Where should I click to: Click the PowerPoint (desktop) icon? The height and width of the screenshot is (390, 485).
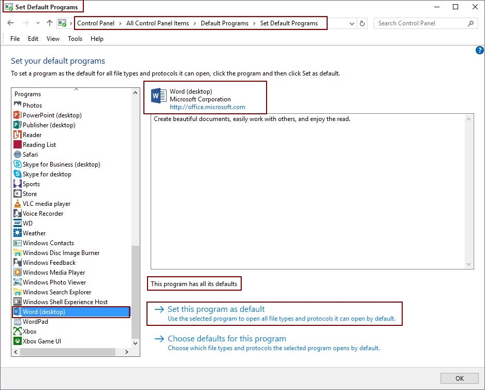pyautogui.click(x=18, y=115)
